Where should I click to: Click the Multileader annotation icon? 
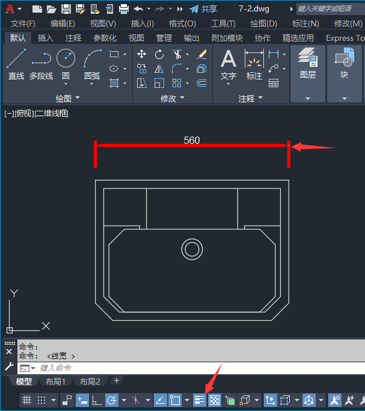tap(274, 69)
